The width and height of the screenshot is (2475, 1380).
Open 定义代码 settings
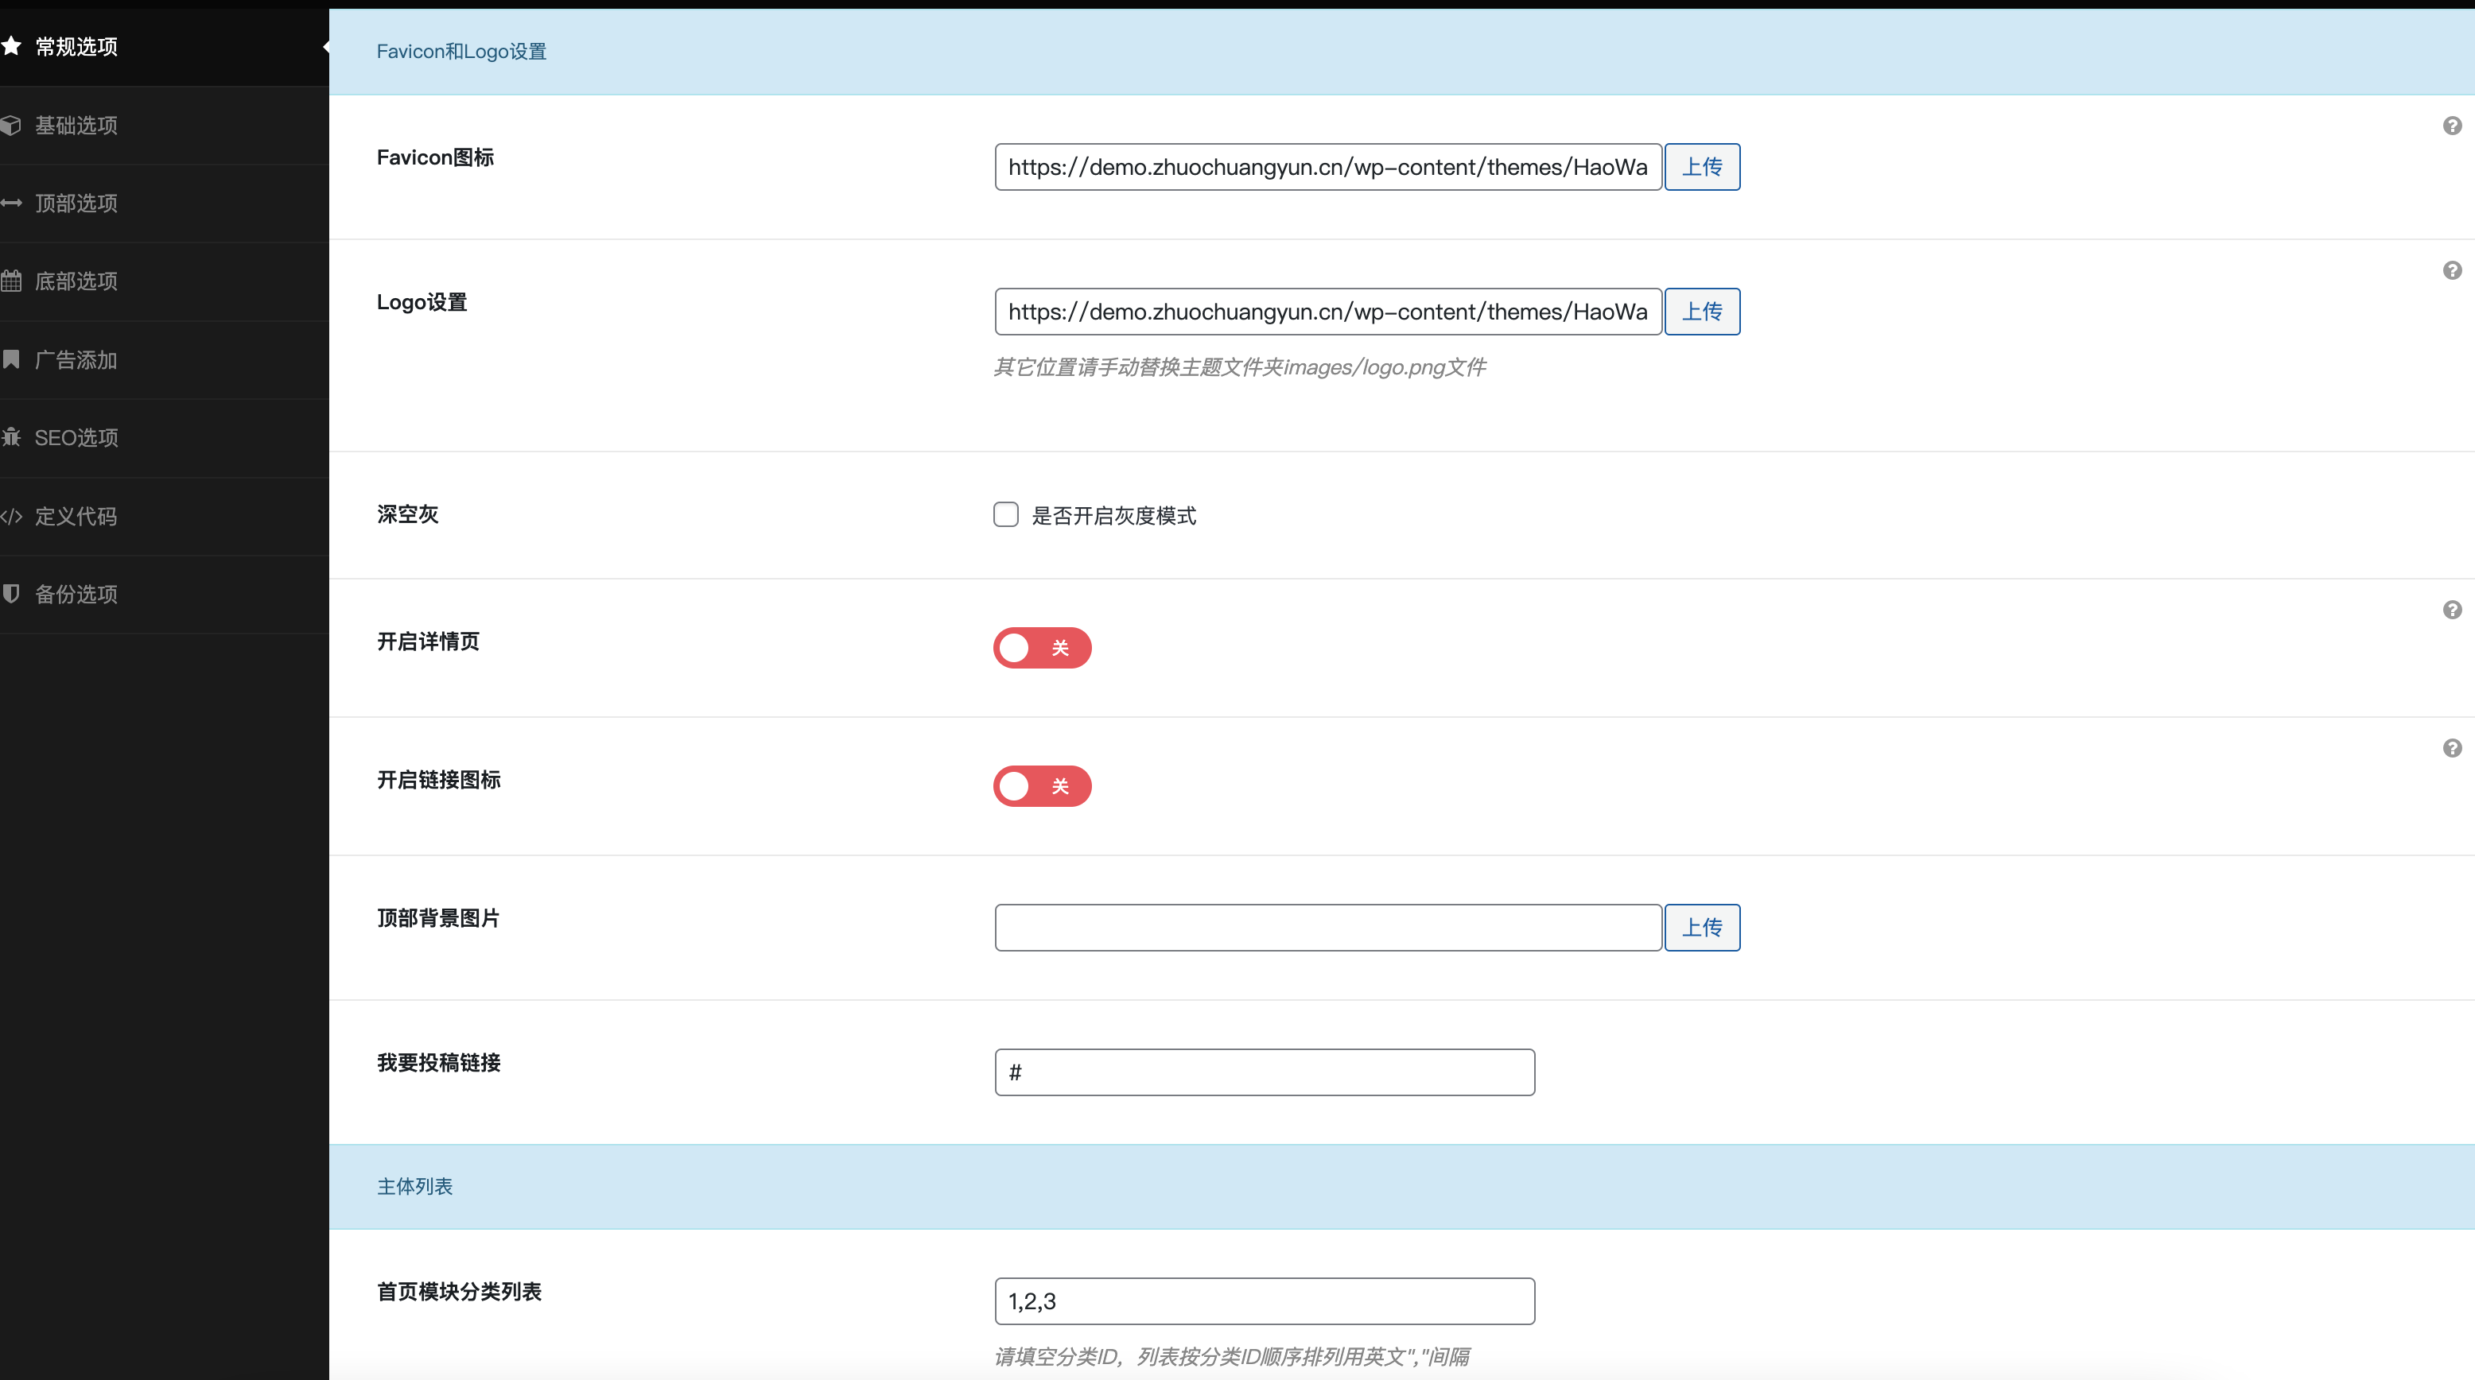coord(165,516)
